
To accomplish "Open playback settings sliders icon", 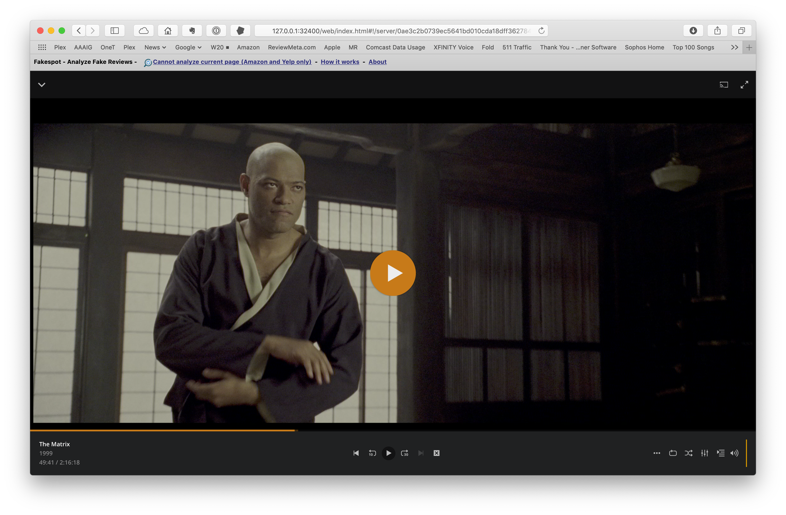I will 704,453.
